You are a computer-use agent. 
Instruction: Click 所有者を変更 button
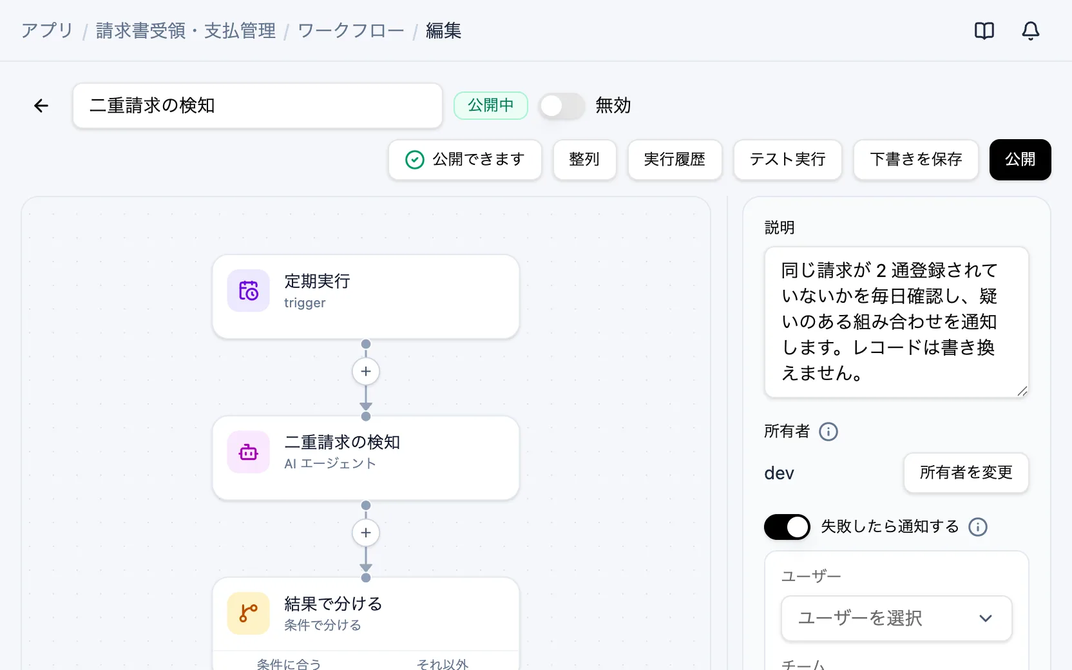pos(966,473)
